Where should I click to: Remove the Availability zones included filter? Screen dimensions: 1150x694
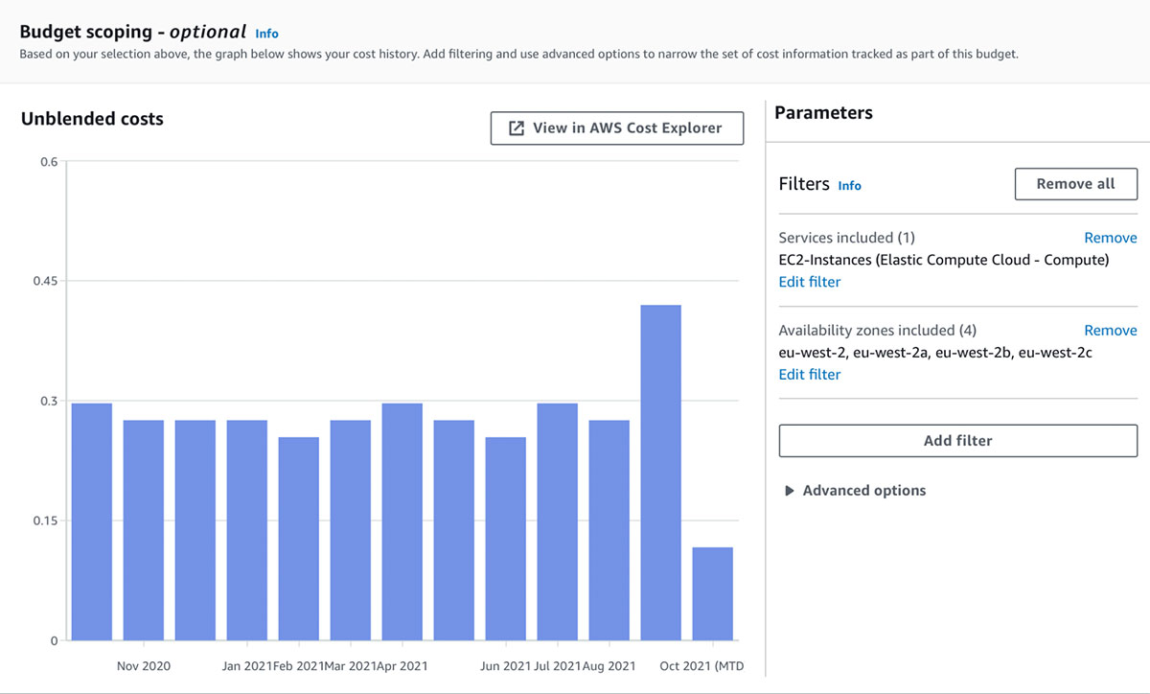[x=1110, y=331]
